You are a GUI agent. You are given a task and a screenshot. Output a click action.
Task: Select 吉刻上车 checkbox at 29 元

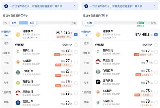click(x=76, y=103)
